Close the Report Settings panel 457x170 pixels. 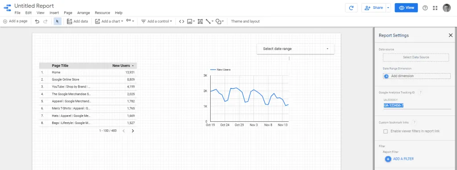[x=450, y=35]
